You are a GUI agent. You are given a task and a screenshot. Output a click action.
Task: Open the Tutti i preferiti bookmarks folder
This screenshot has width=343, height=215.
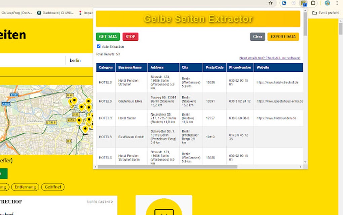click(x=325, y=13)
